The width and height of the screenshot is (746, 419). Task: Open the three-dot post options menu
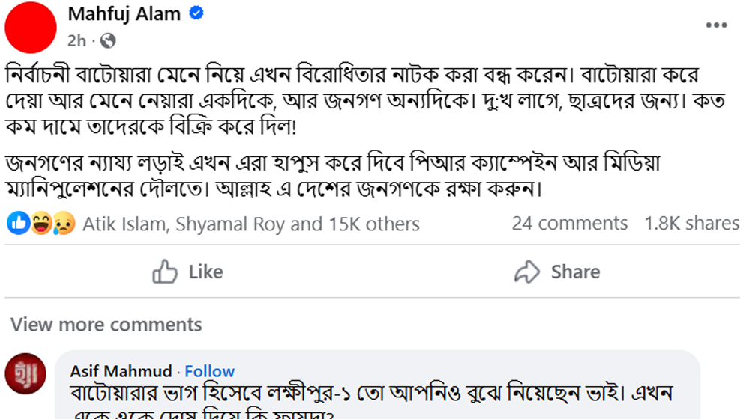[x=716, y=25]
